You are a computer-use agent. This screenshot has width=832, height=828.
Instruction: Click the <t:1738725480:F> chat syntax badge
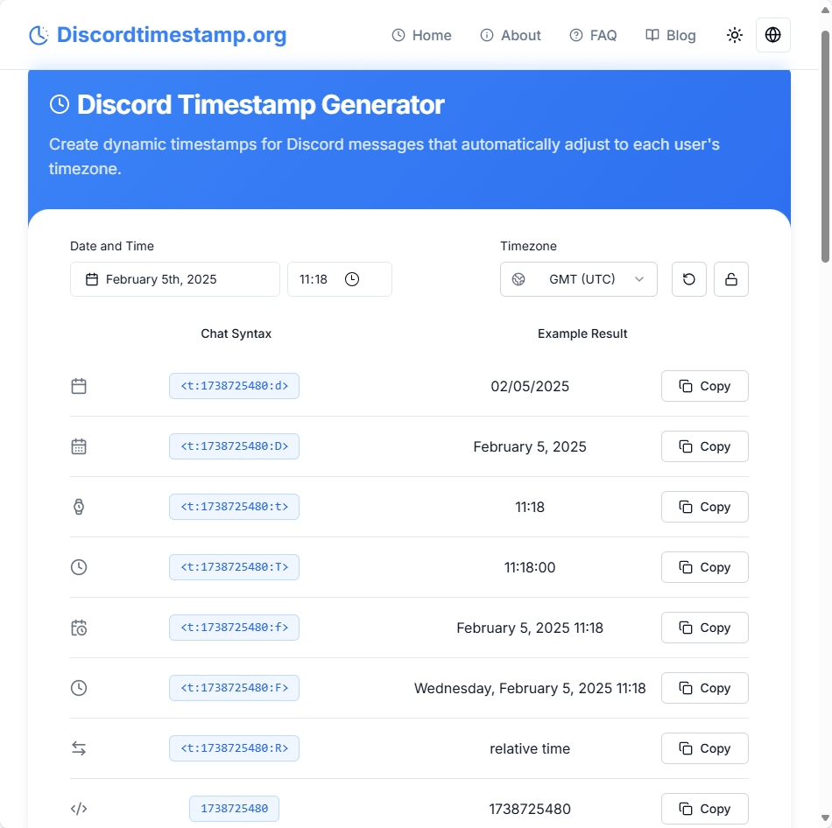click(x=234, y=688)
